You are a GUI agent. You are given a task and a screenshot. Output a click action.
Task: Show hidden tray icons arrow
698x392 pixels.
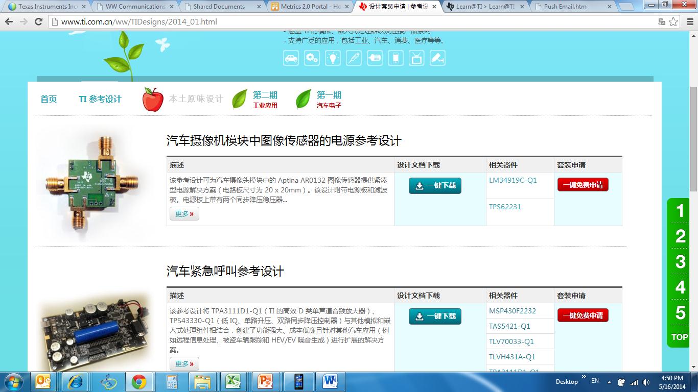coord(609,382)
